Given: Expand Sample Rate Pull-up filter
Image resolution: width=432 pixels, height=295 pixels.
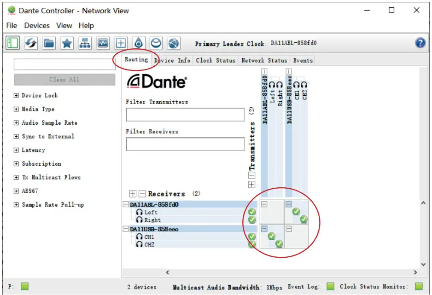Looking at the screenshot, I should 16,205.
